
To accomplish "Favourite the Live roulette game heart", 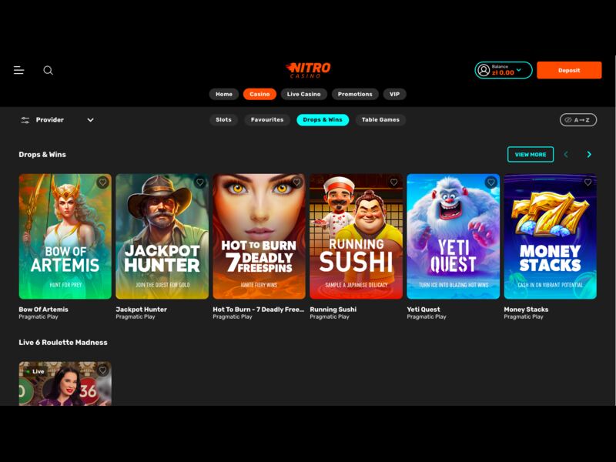I will click(102, 370).
